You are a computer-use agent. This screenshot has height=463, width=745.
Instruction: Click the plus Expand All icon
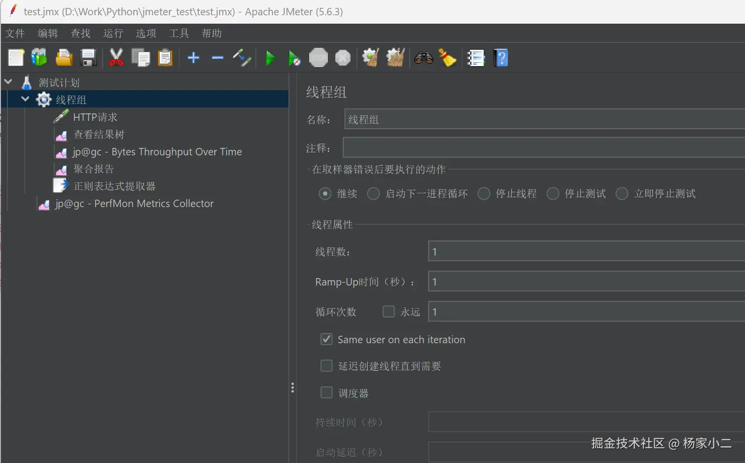pyautogui.click(x=193, y=58)
